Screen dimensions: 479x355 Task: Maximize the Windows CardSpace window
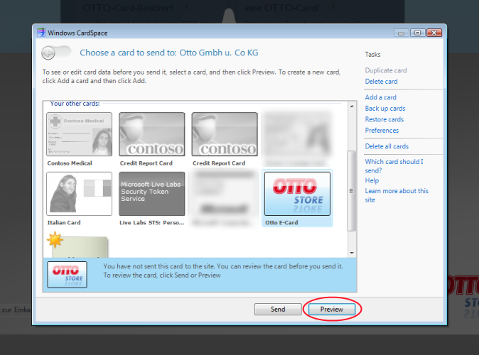[x=418, y=33]
